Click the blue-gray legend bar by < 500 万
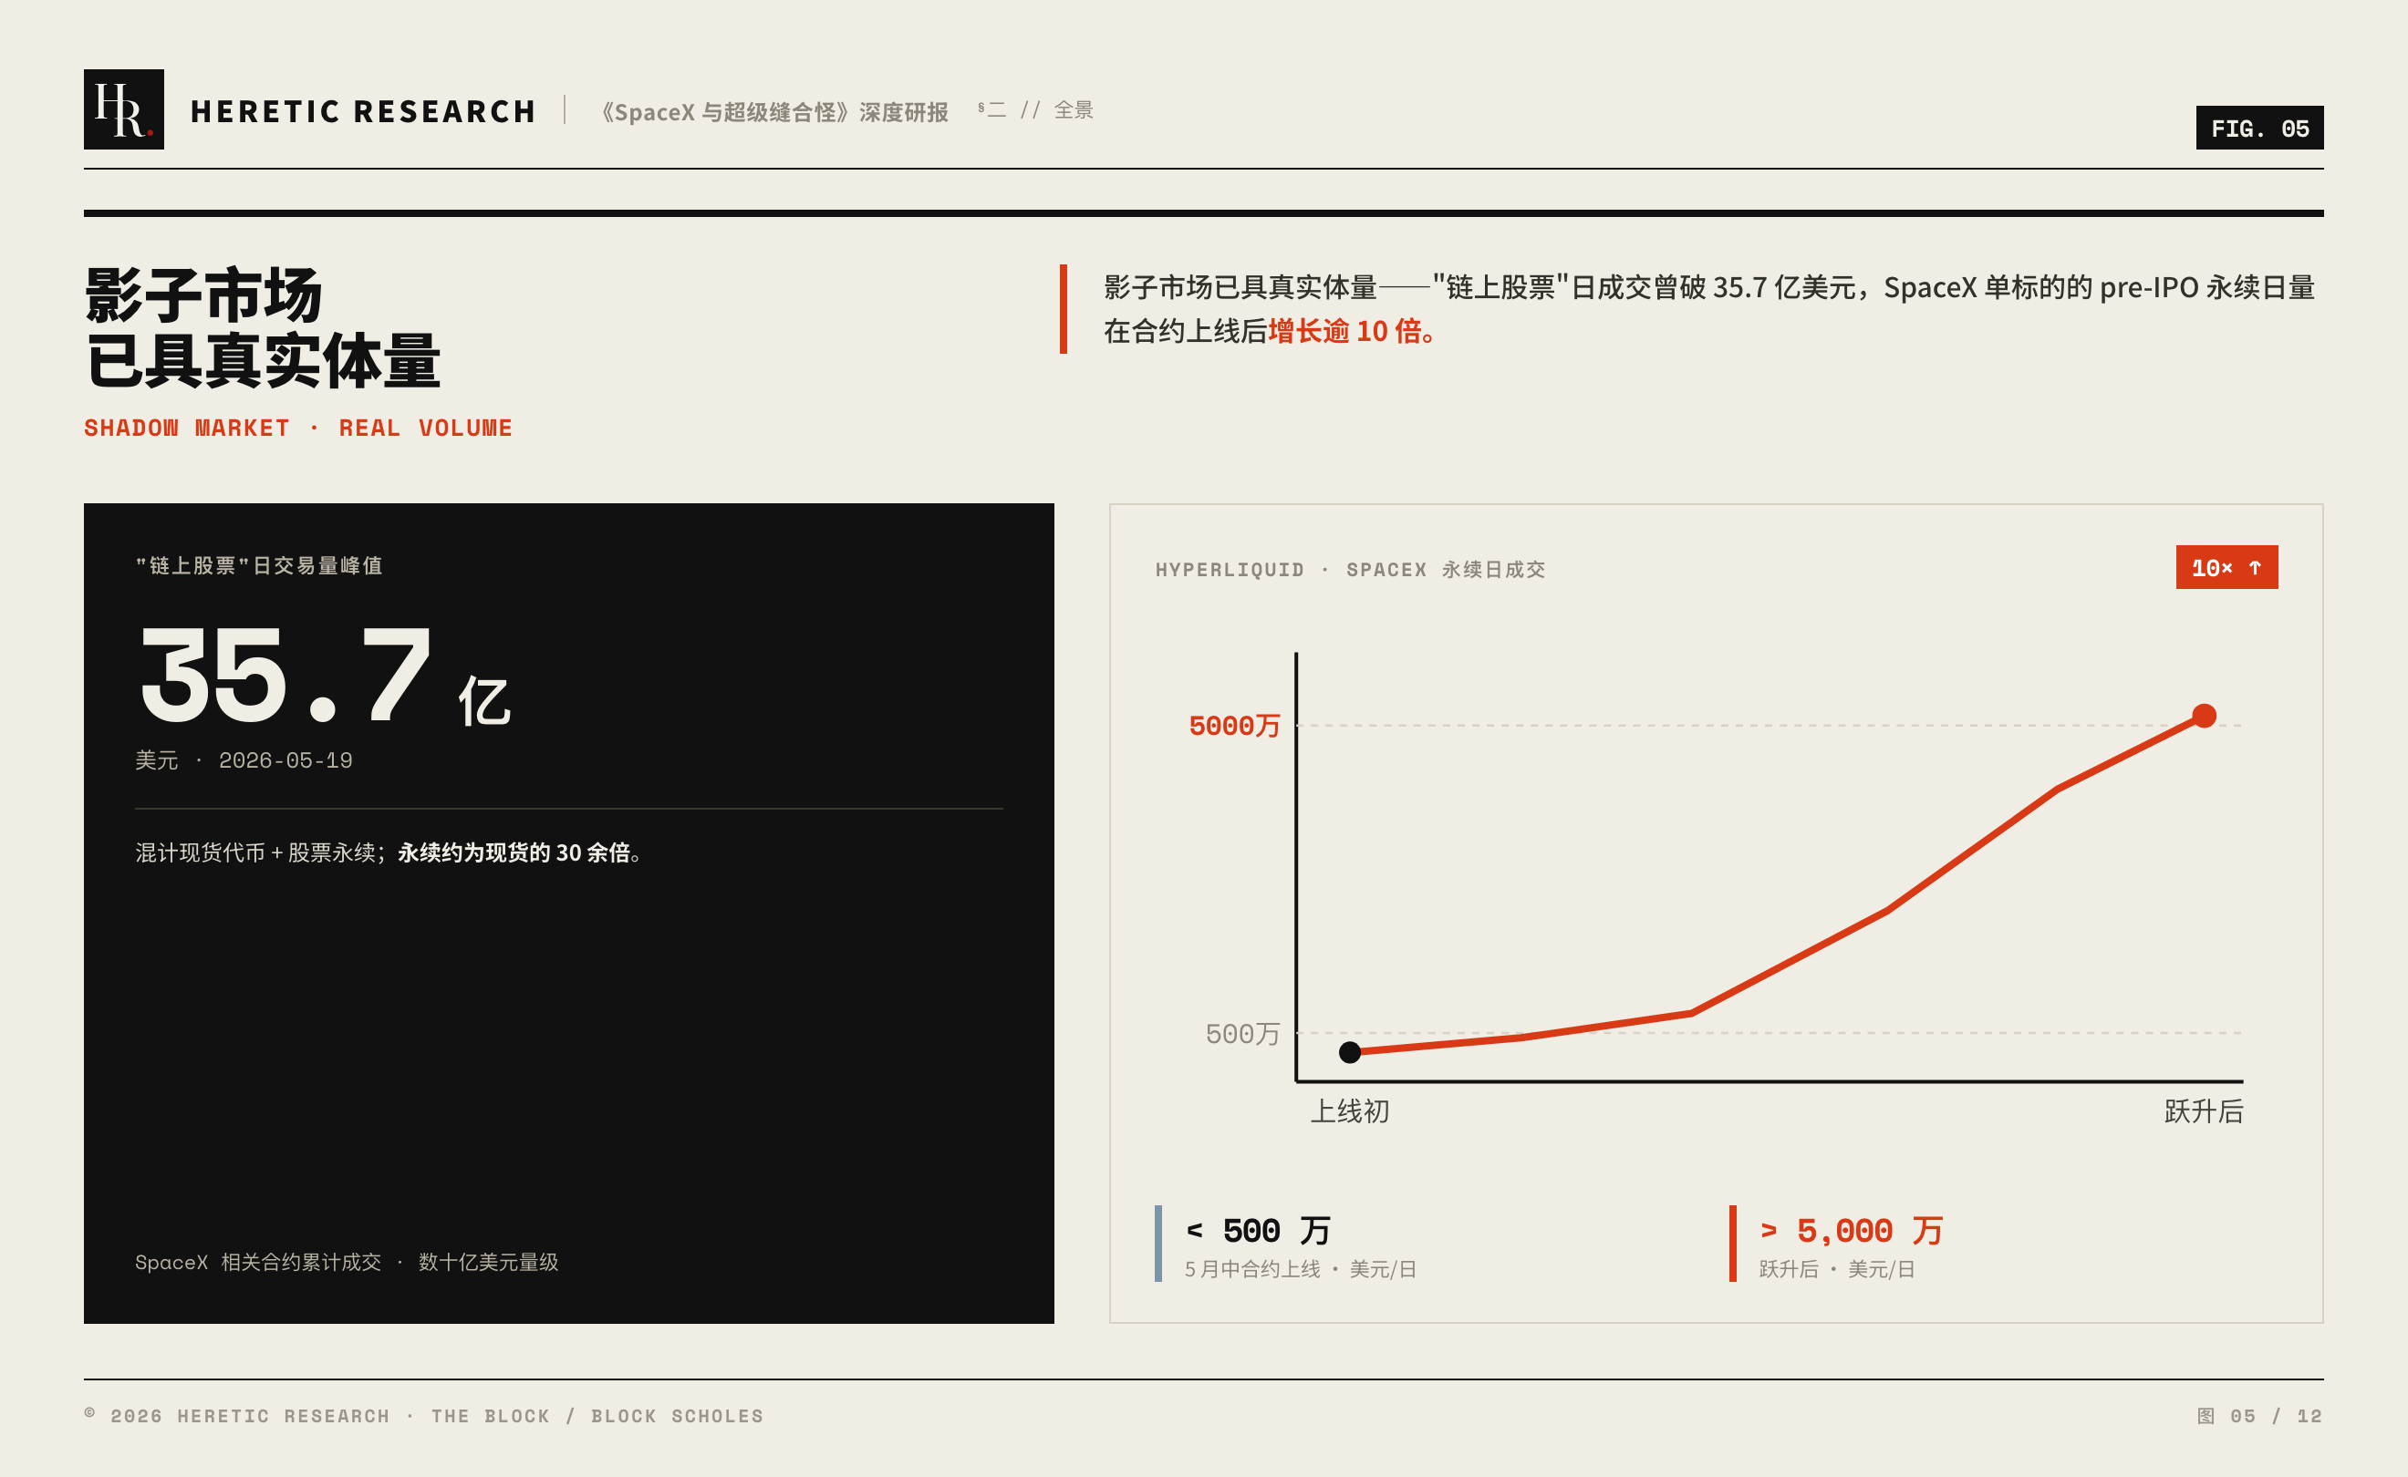 [1158, 1244]
